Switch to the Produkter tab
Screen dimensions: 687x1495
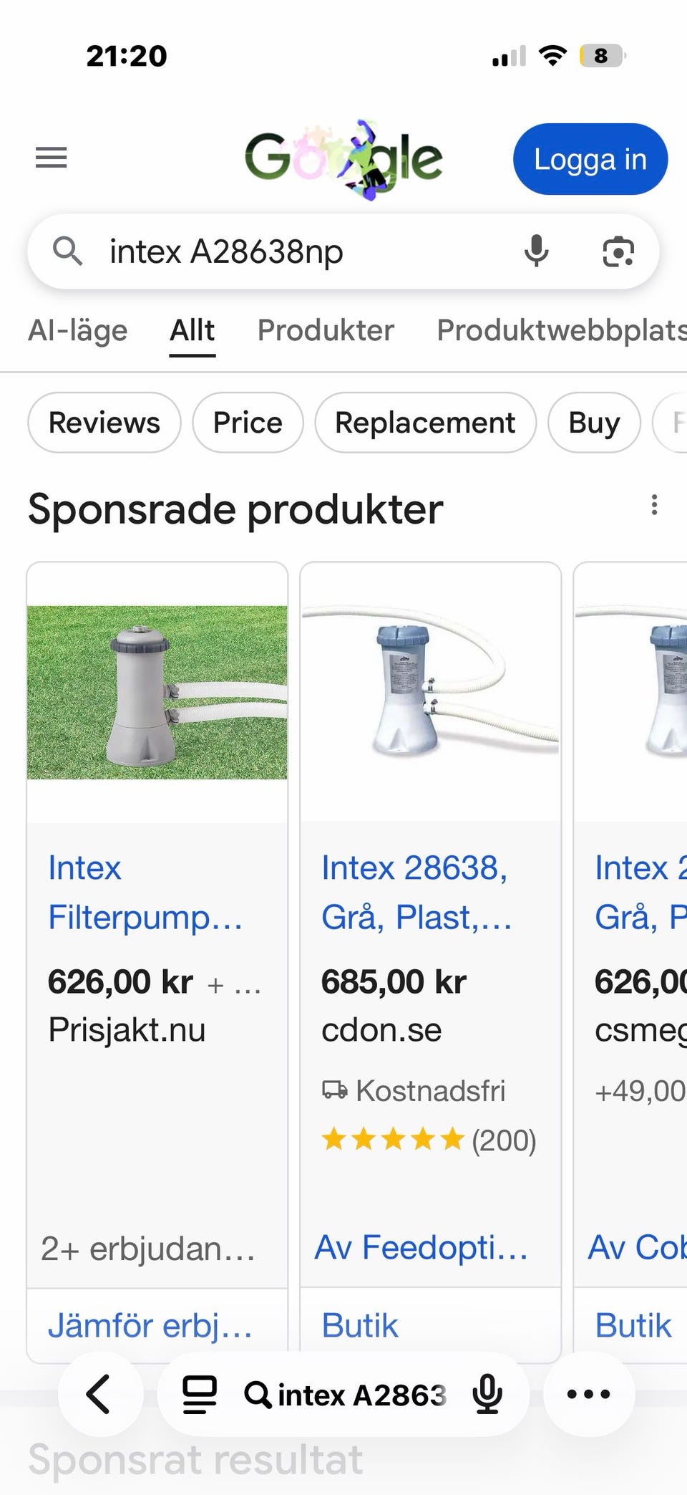pyautogui.click(x=326, y=330)
